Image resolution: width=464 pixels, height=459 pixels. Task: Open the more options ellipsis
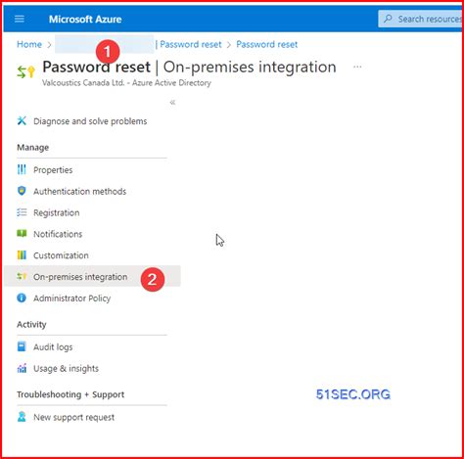[357, 67]
